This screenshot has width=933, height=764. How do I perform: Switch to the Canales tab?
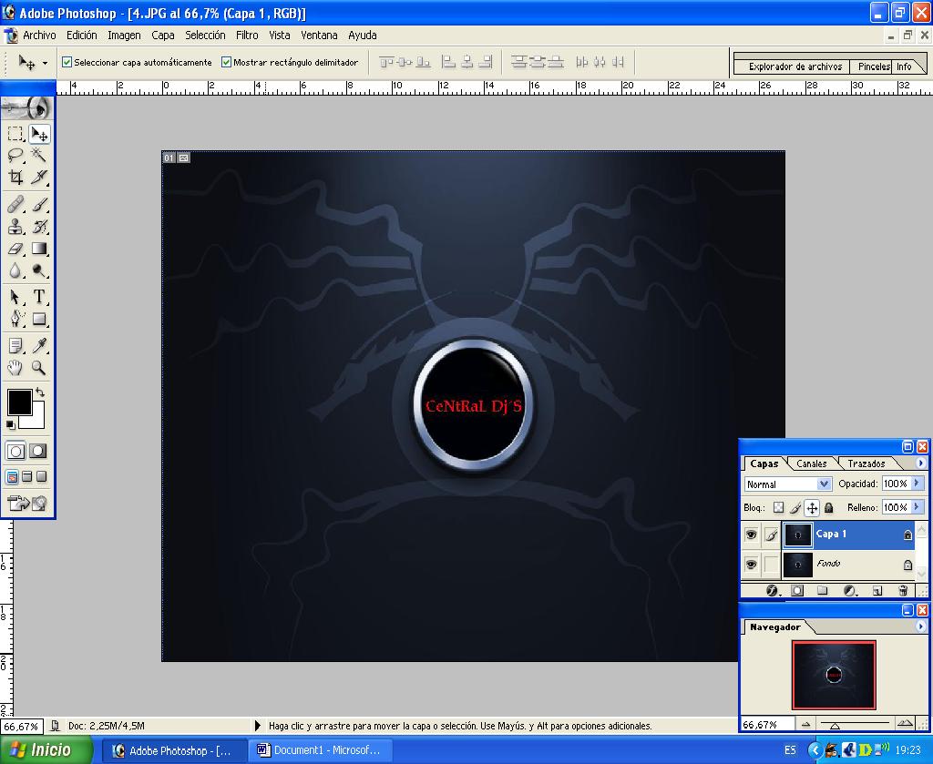coord(811,463)
